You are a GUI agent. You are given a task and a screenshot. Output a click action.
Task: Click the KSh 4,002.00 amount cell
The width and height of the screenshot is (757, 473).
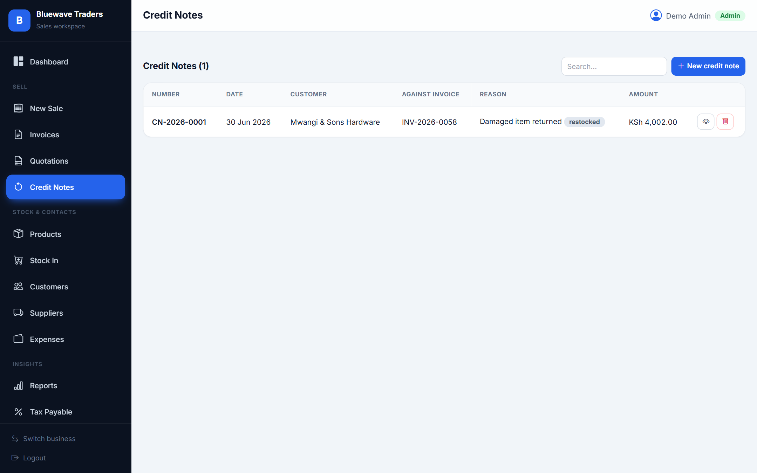653,122
